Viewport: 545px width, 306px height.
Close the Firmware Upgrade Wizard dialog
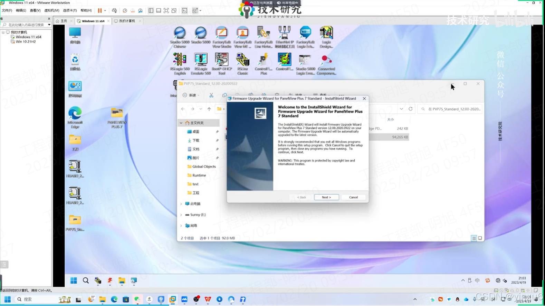pyautogui.click(x=364, y=98)
